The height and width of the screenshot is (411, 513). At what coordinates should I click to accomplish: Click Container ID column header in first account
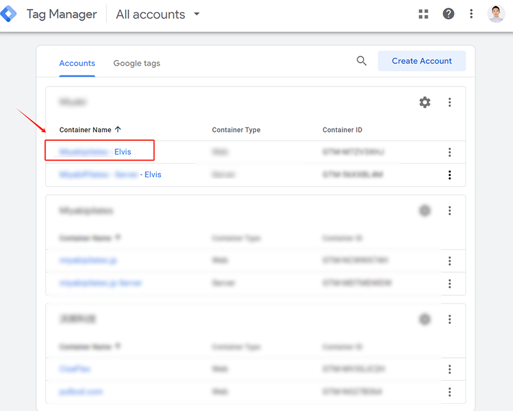[342, 130]
